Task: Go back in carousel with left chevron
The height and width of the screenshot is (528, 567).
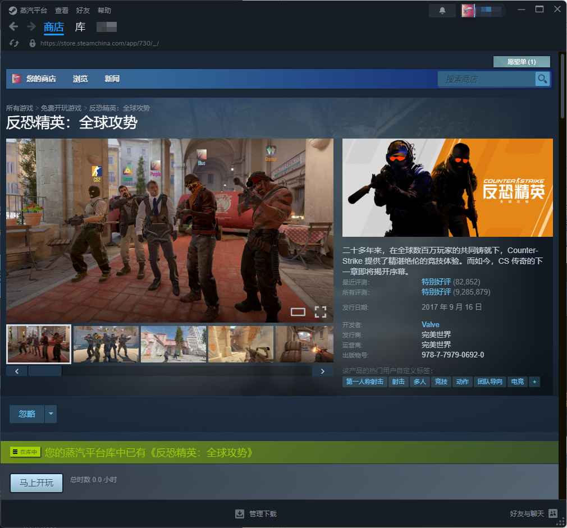Action: (x=17, y=371)
